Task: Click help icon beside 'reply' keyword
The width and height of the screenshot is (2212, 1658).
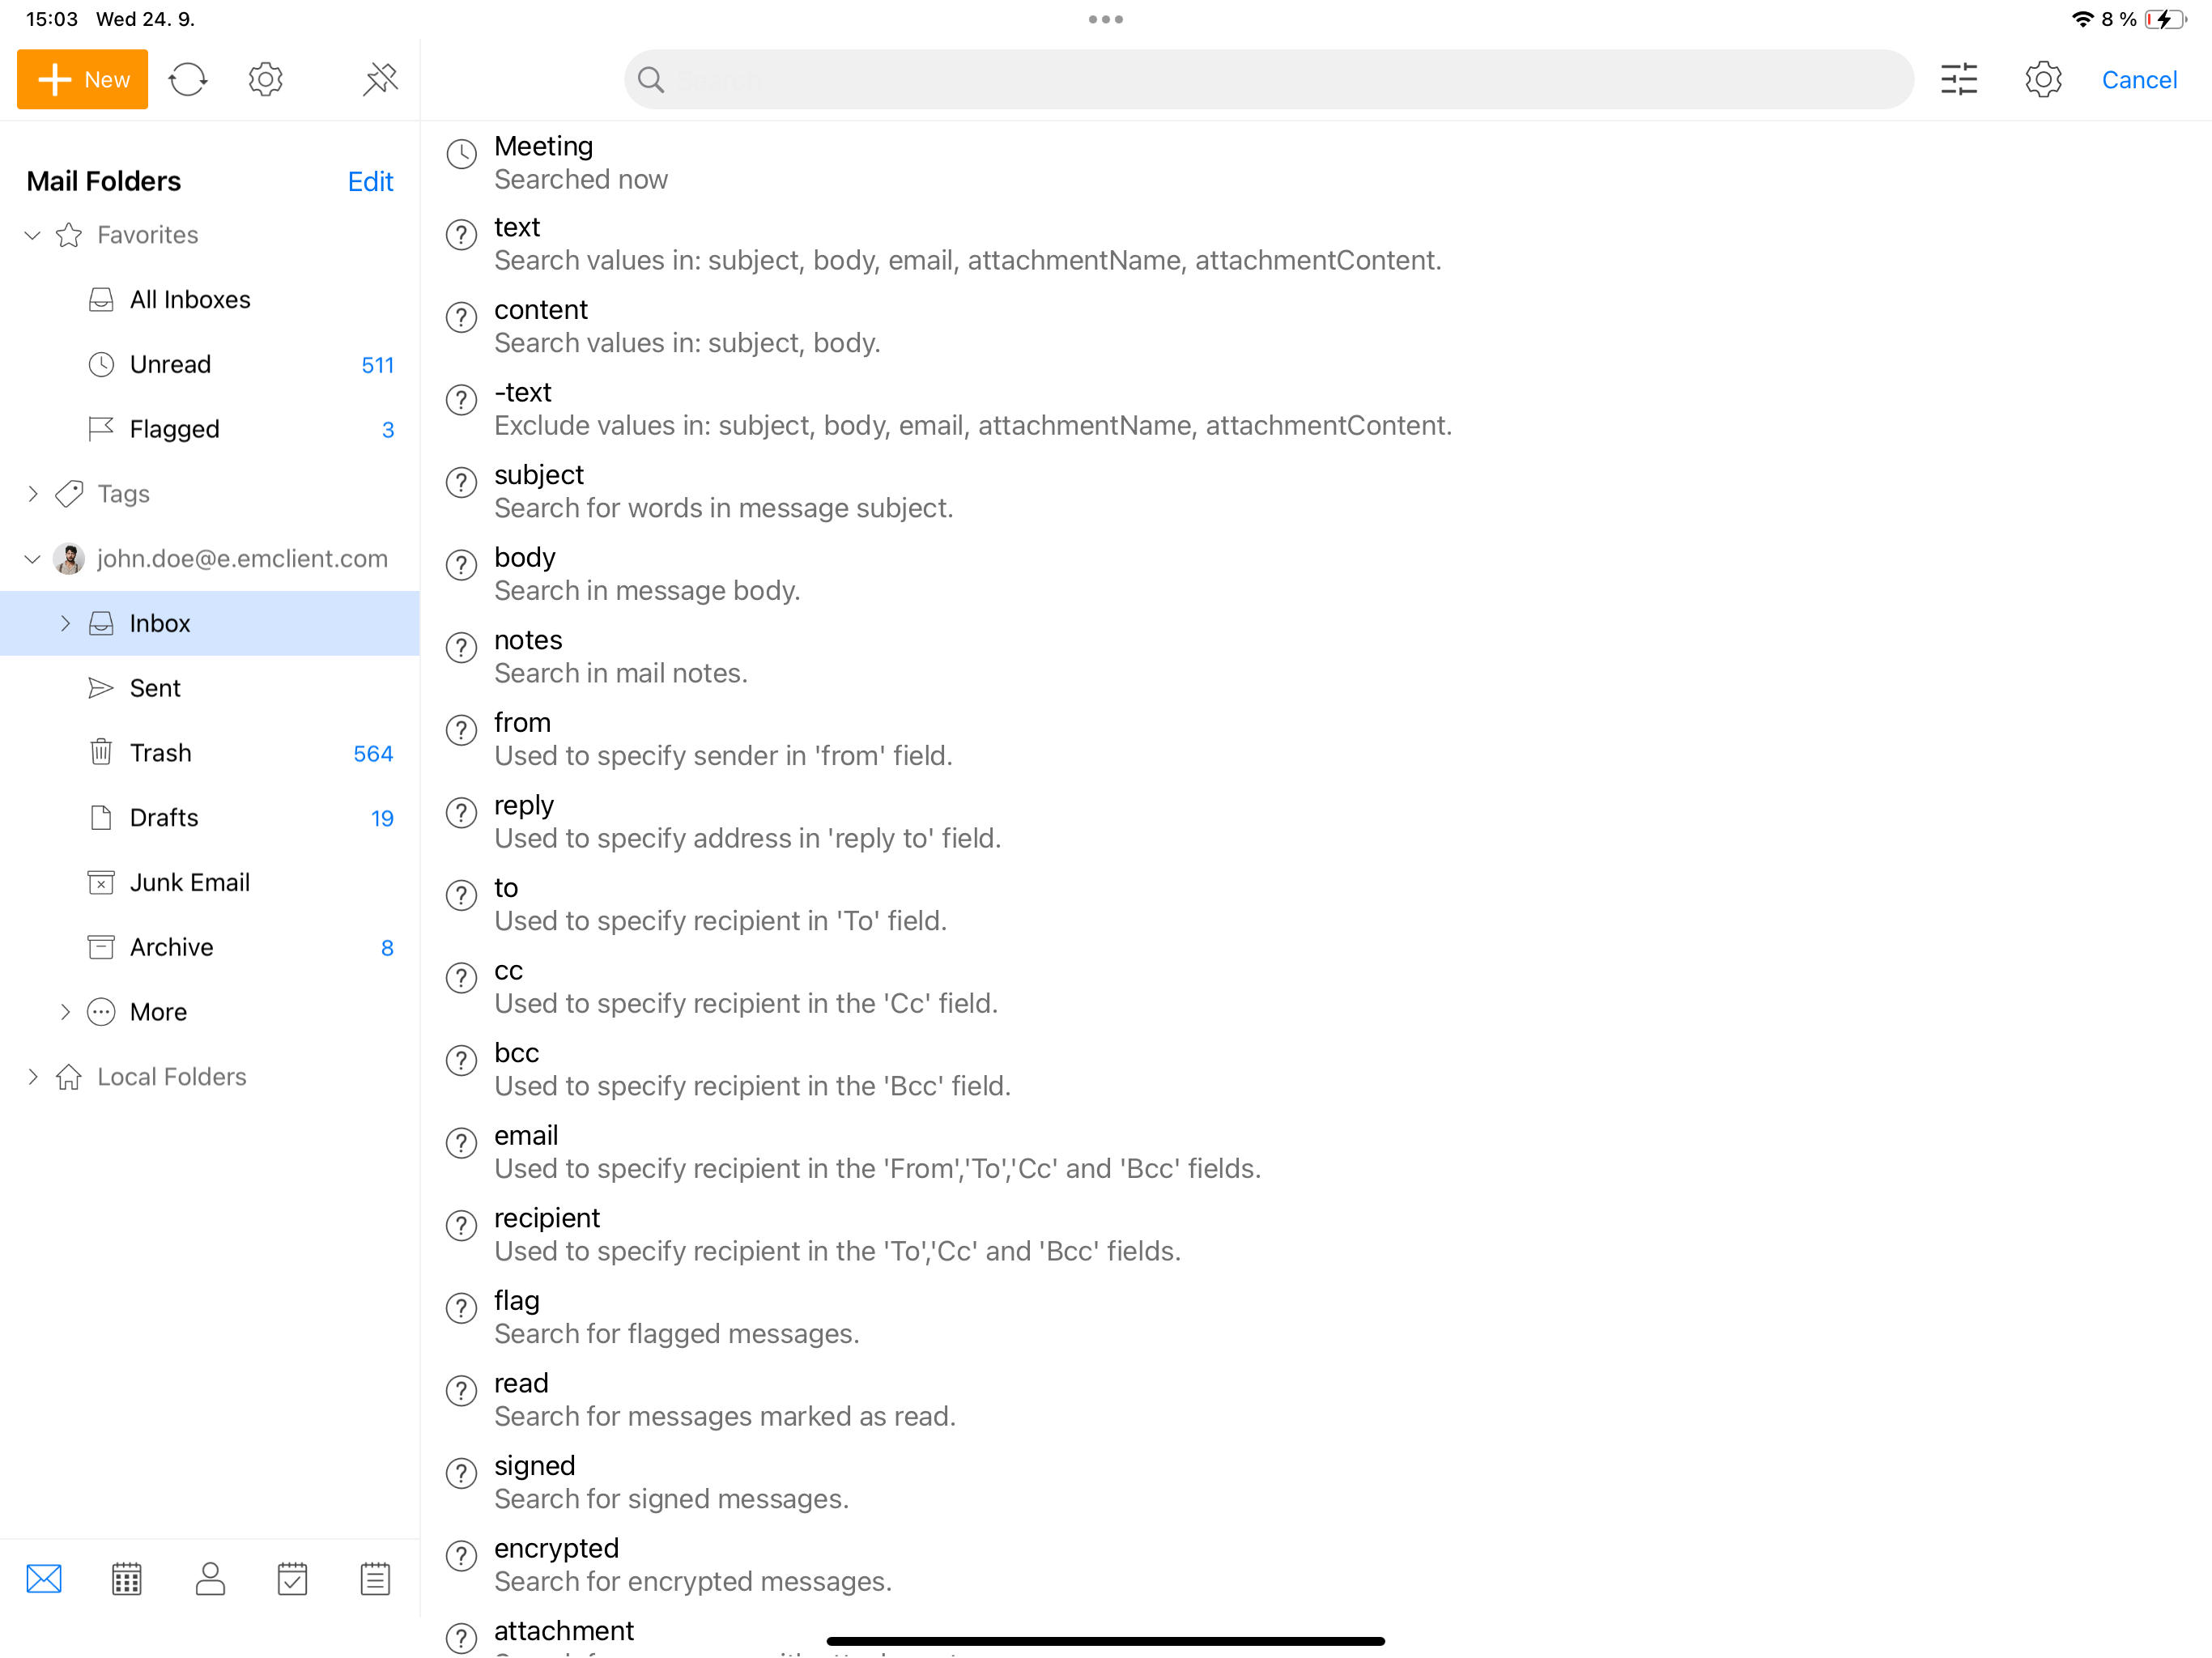Action: point(461,813)
